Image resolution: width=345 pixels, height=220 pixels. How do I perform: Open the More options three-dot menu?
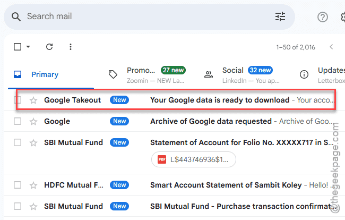tap(71, 47)
